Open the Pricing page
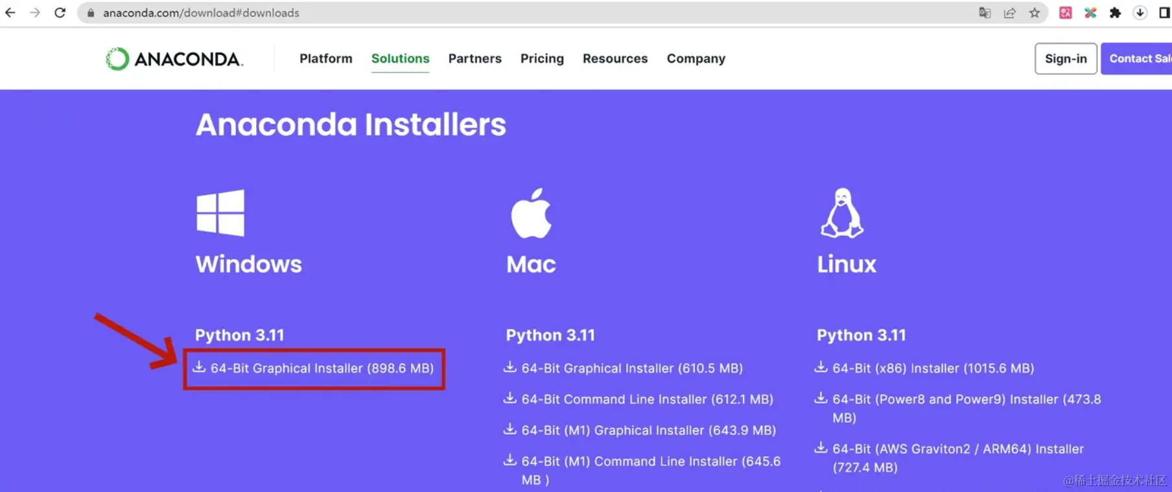Screen dimensions: 1172x492 pyautogui.click(x=542, y=58)
